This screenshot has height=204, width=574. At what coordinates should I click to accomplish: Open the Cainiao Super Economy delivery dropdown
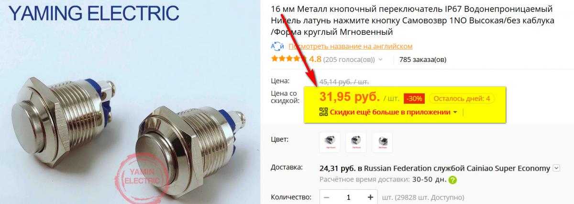556,168
